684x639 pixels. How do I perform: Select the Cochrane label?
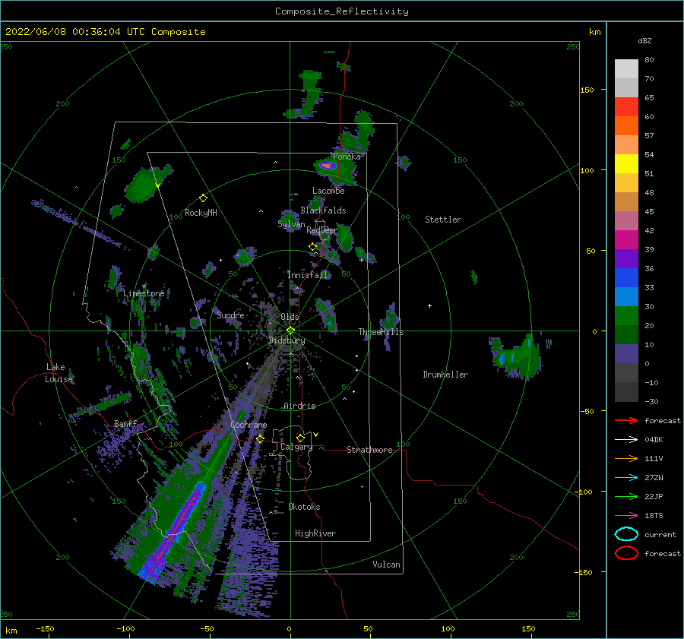[x=249, y=425]
